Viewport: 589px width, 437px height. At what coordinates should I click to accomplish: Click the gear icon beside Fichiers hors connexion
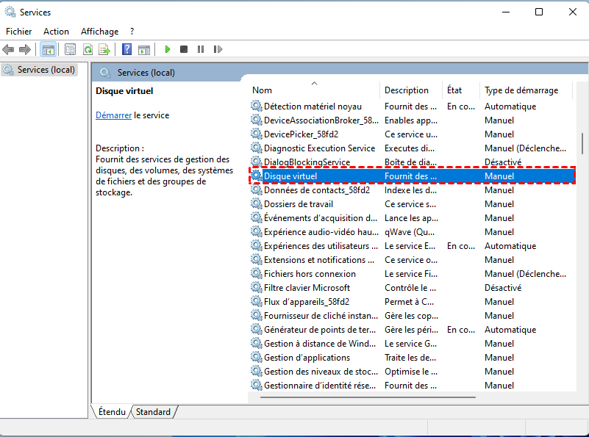point(257,273)
